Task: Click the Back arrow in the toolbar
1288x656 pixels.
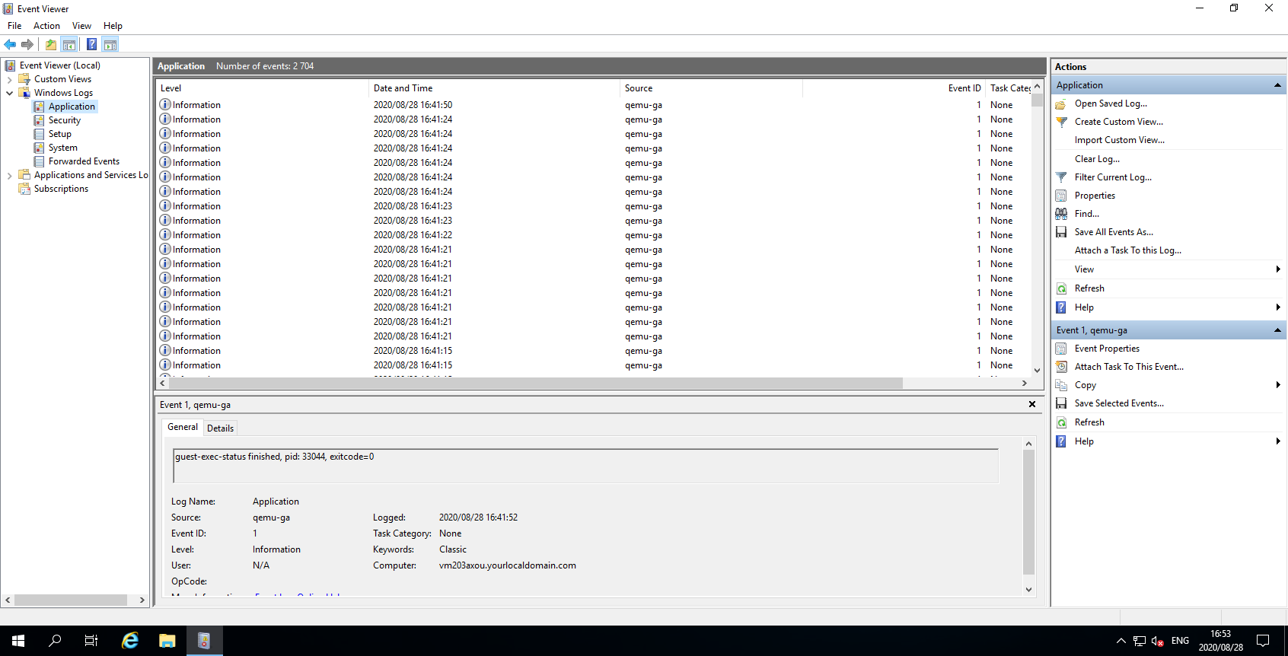Action: [10, 44]
